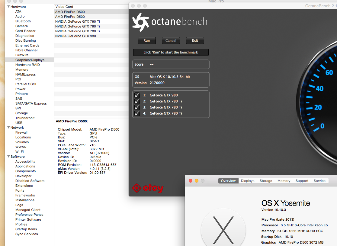Toggle checkbox for 1: GeForce GTX 980
The image size is (337, 246).
[137, 95]
